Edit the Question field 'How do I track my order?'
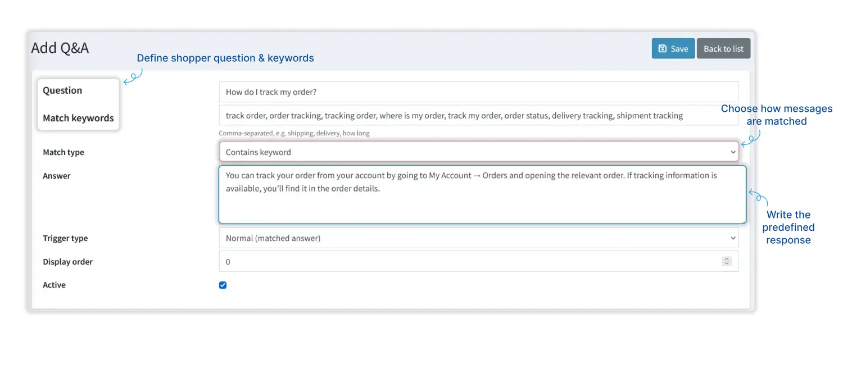Screen dimensions: 843x369 click(x=479, y=92)
